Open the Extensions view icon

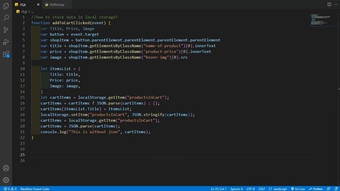tap(6, 54)
